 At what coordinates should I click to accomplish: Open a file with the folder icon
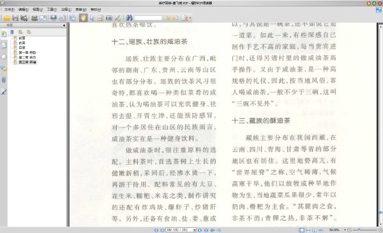(6, 18)
